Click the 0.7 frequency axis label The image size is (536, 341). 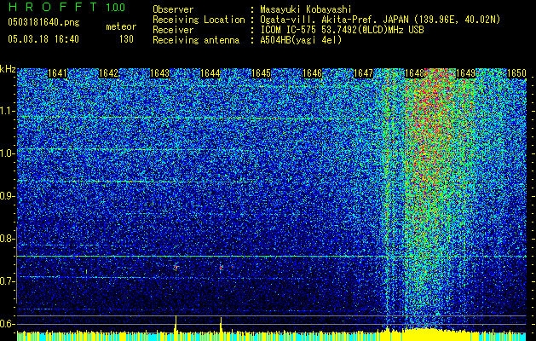8,281
